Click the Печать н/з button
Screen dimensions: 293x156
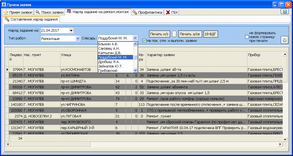point(160,34)
